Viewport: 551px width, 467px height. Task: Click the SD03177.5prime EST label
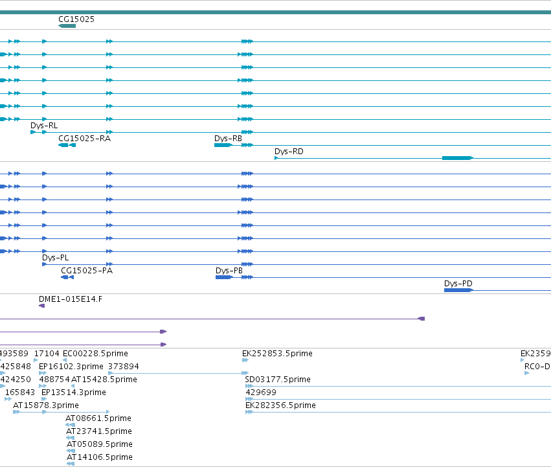[x=278, y=380]
